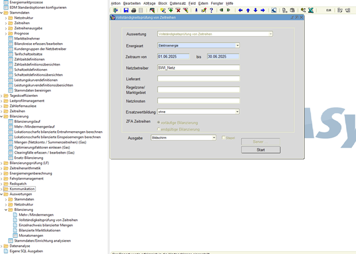356x254 pixels.
Task: Open Mehr-/Mindermengenlauf tree entry
Action: (x=35, y=127)
